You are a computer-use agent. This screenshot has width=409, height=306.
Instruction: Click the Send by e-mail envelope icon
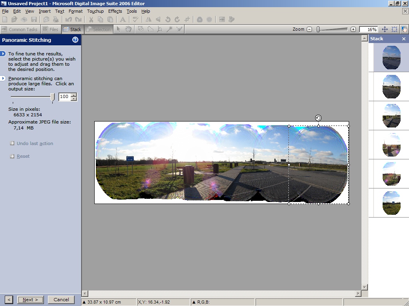click(46, 20)
